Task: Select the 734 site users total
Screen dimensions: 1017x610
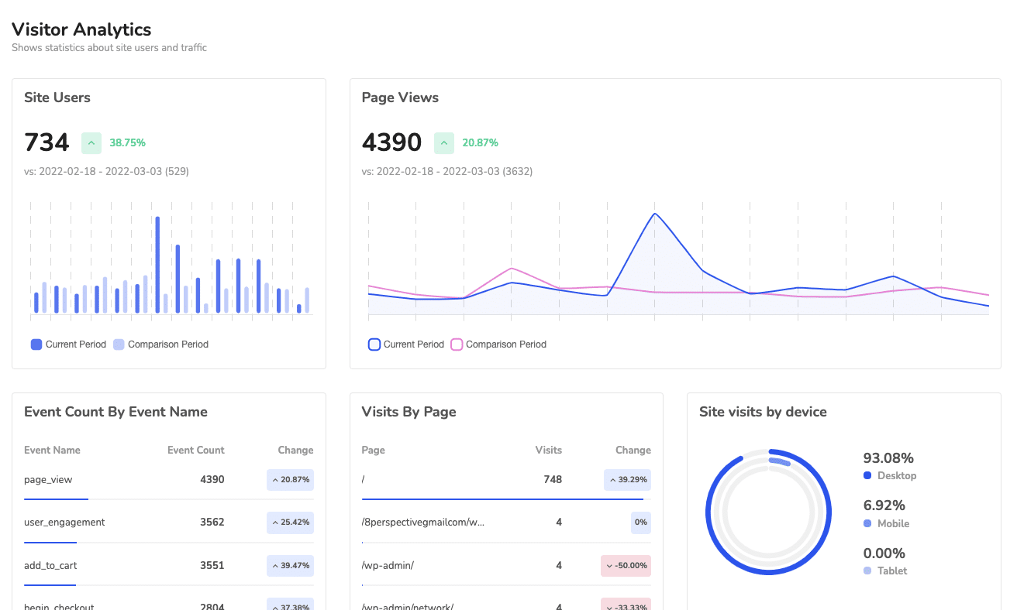Action: (x=47, y=142)
